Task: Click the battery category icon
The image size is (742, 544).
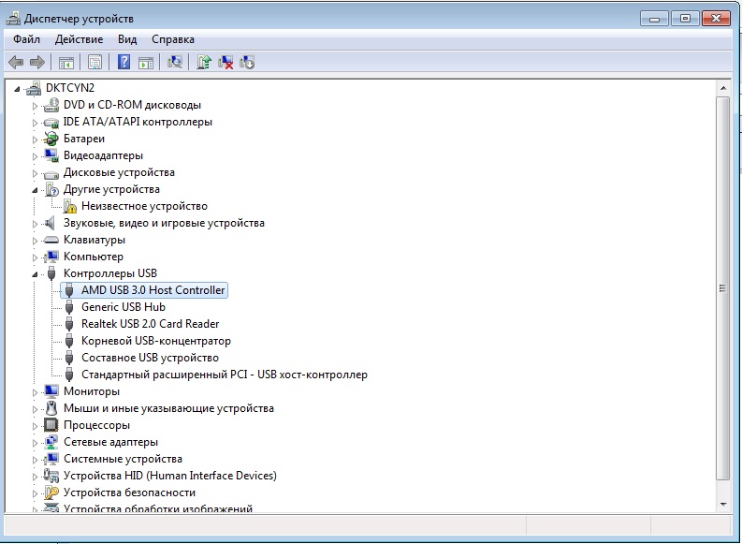Action: [x=51, y=139]
